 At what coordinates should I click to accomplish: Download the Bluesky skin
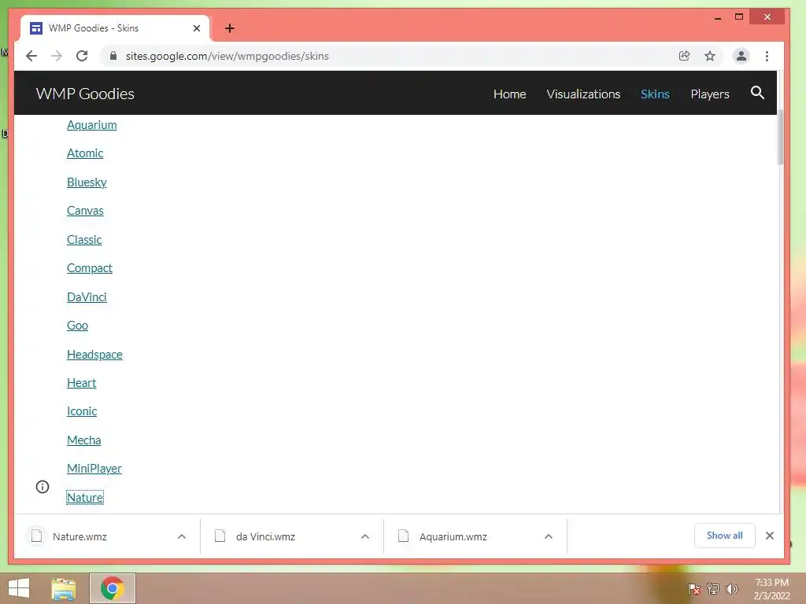[x=87, y=182]
